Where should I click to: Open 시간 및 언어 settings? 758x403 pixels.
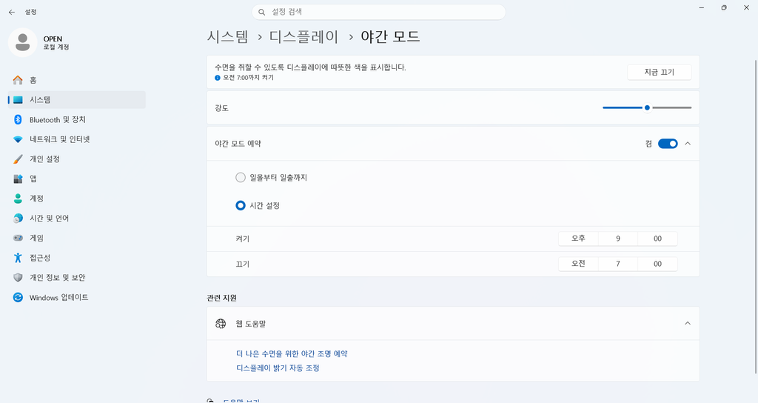(76, 219)
